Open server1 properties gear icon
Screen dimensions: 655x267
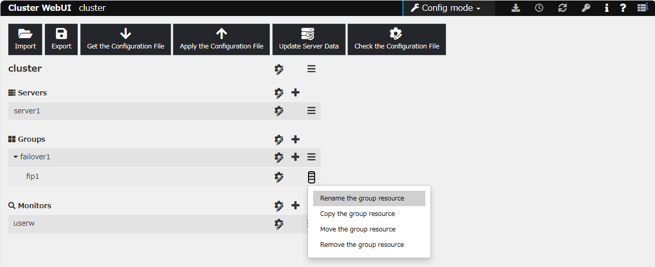tap(279, 111)
